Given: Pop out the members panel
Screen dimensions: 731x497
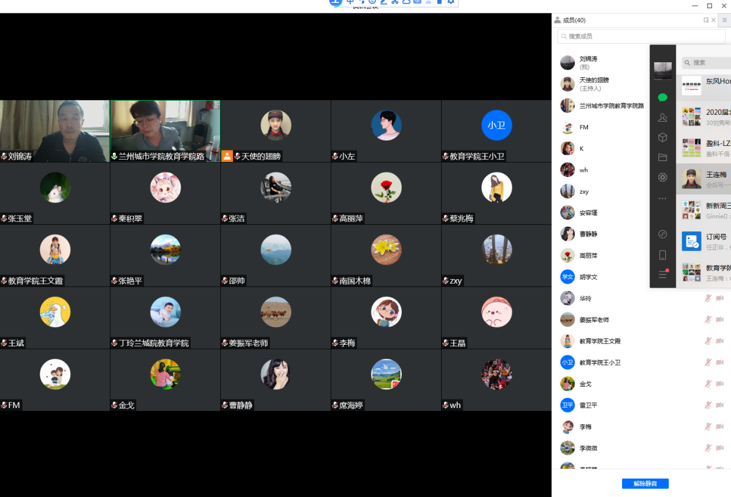Looking at the screenshot, I should [x=706, y=20].
